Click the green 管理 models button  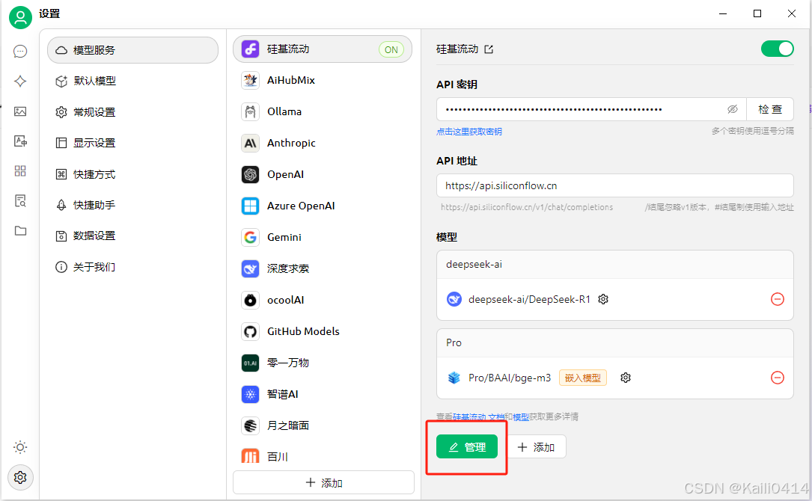(466, 447)
